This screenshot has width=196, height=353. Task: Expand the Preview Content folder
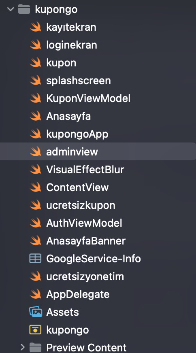(x=23, y=347)
